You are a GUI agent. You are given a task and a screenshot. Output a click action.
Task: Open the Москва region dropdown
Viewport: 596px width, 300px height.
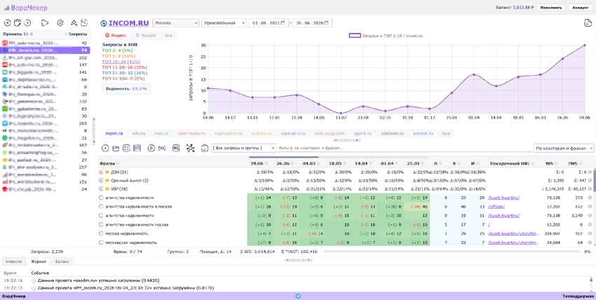(x=175, y=23)
